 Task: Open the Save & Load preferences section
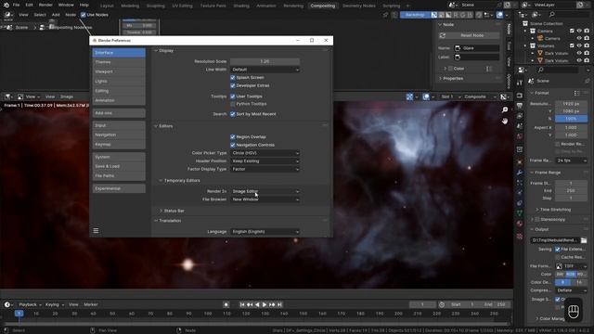pyautogui.click(x=119, y=166)
